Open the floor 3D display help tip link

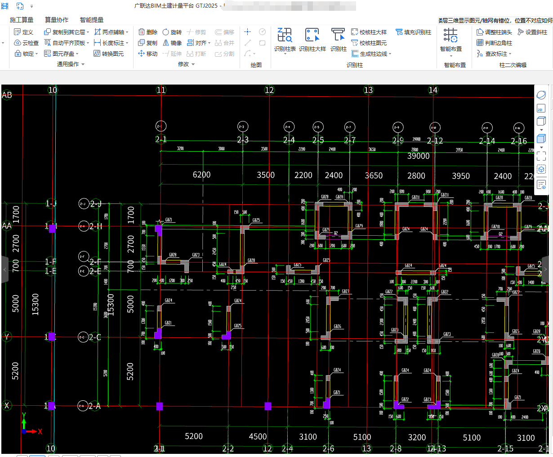[495, 20]
